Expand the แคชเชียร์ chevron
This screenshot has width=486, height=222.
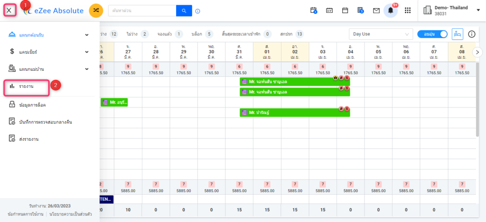[87, 52]
